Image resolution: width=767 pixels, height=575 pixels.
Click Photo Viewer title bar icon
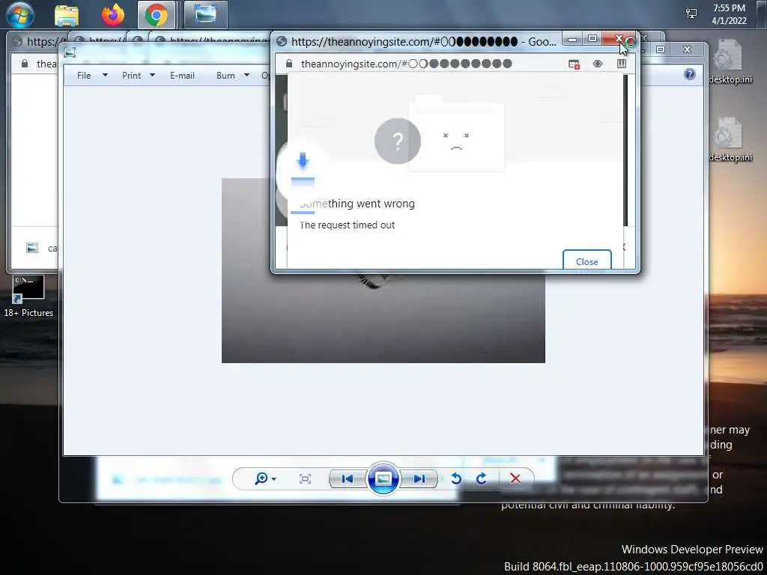(70, 52)
